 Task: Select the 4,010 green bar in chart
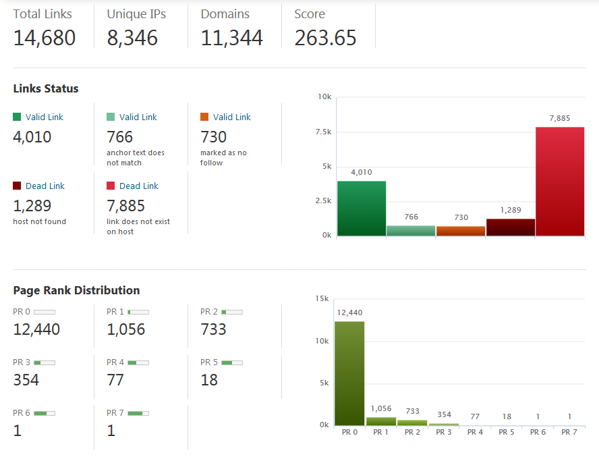coord(362,209)
